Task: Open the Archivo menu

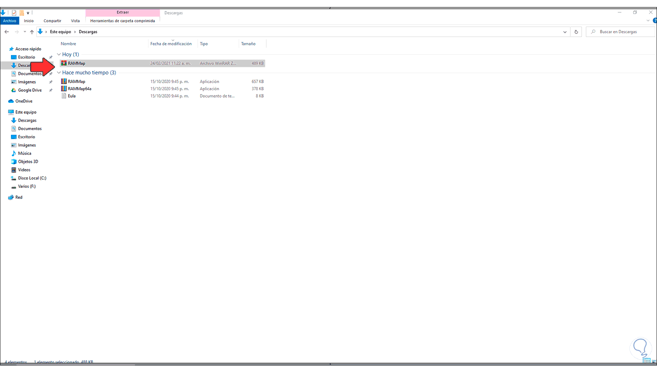Action: 10,21
